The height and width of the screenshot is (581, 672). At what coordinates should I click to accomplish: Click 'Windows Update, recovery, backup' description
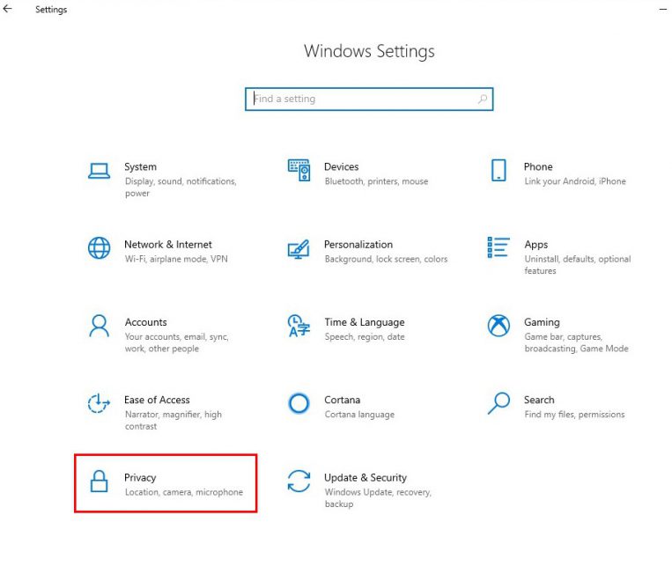coord(378,498)
